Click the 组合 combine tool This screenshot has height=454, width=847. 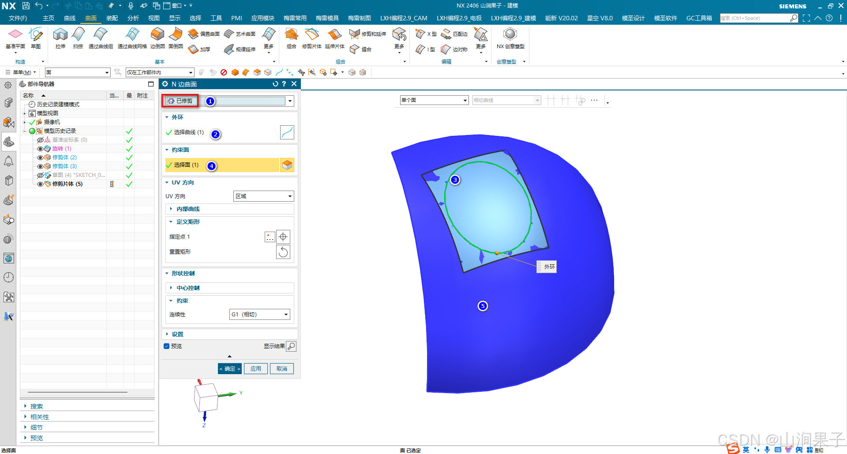point(291,38)
